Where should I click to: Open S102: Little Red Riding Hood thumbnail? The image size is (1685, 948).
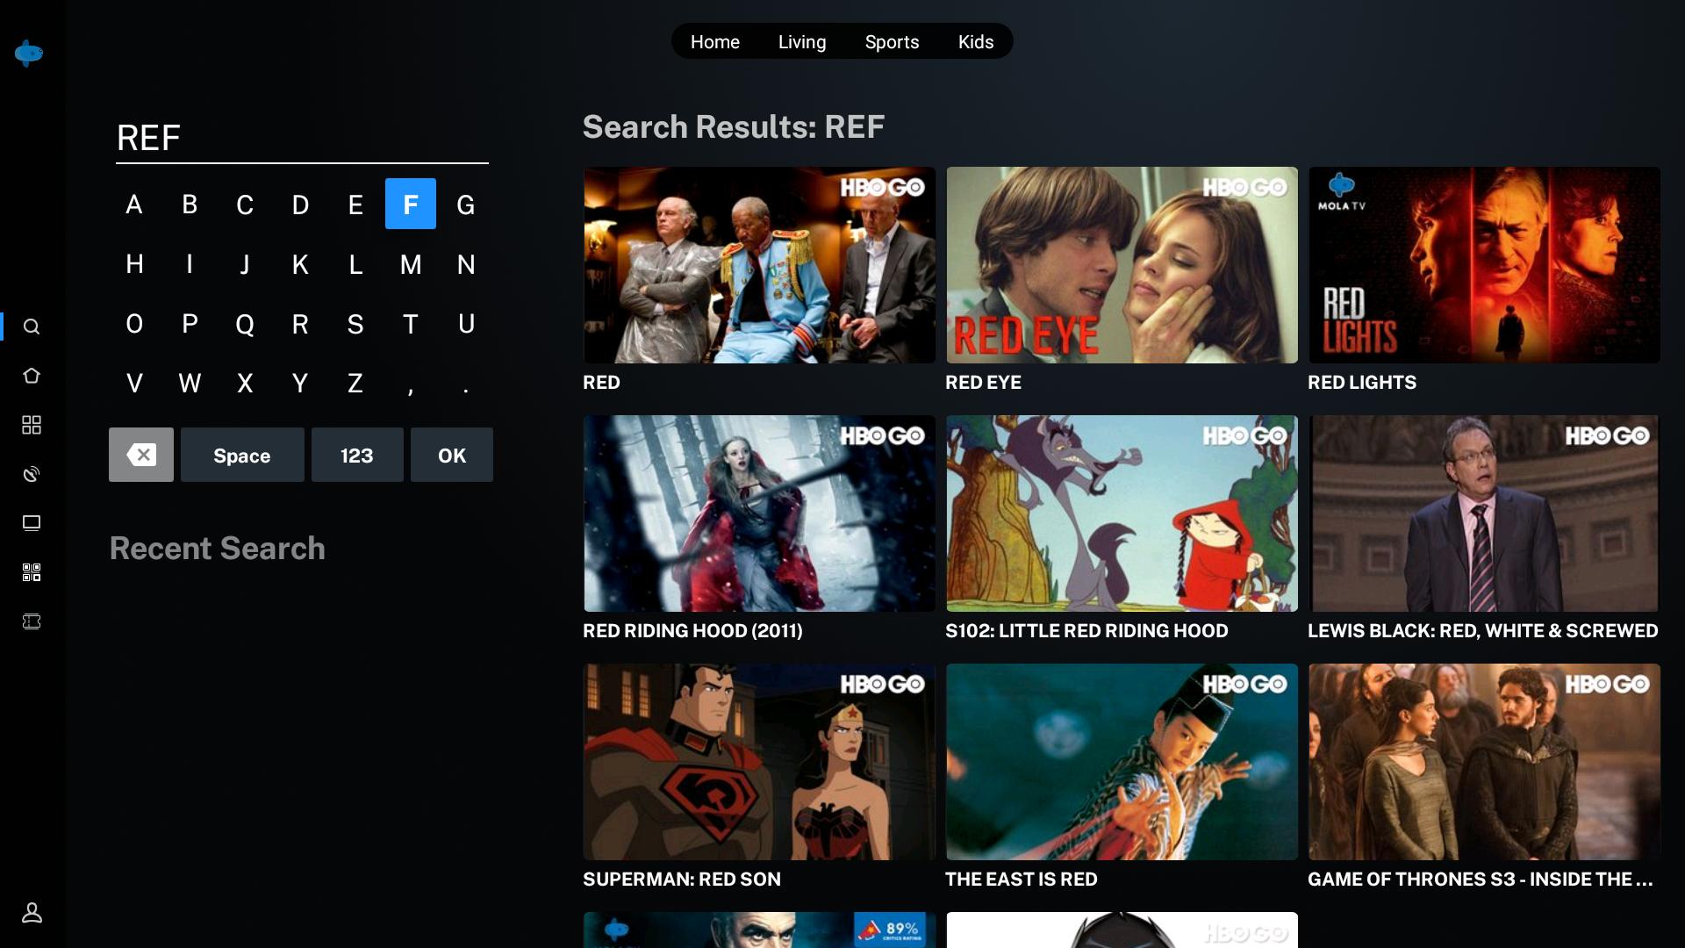click(1122, 513)
